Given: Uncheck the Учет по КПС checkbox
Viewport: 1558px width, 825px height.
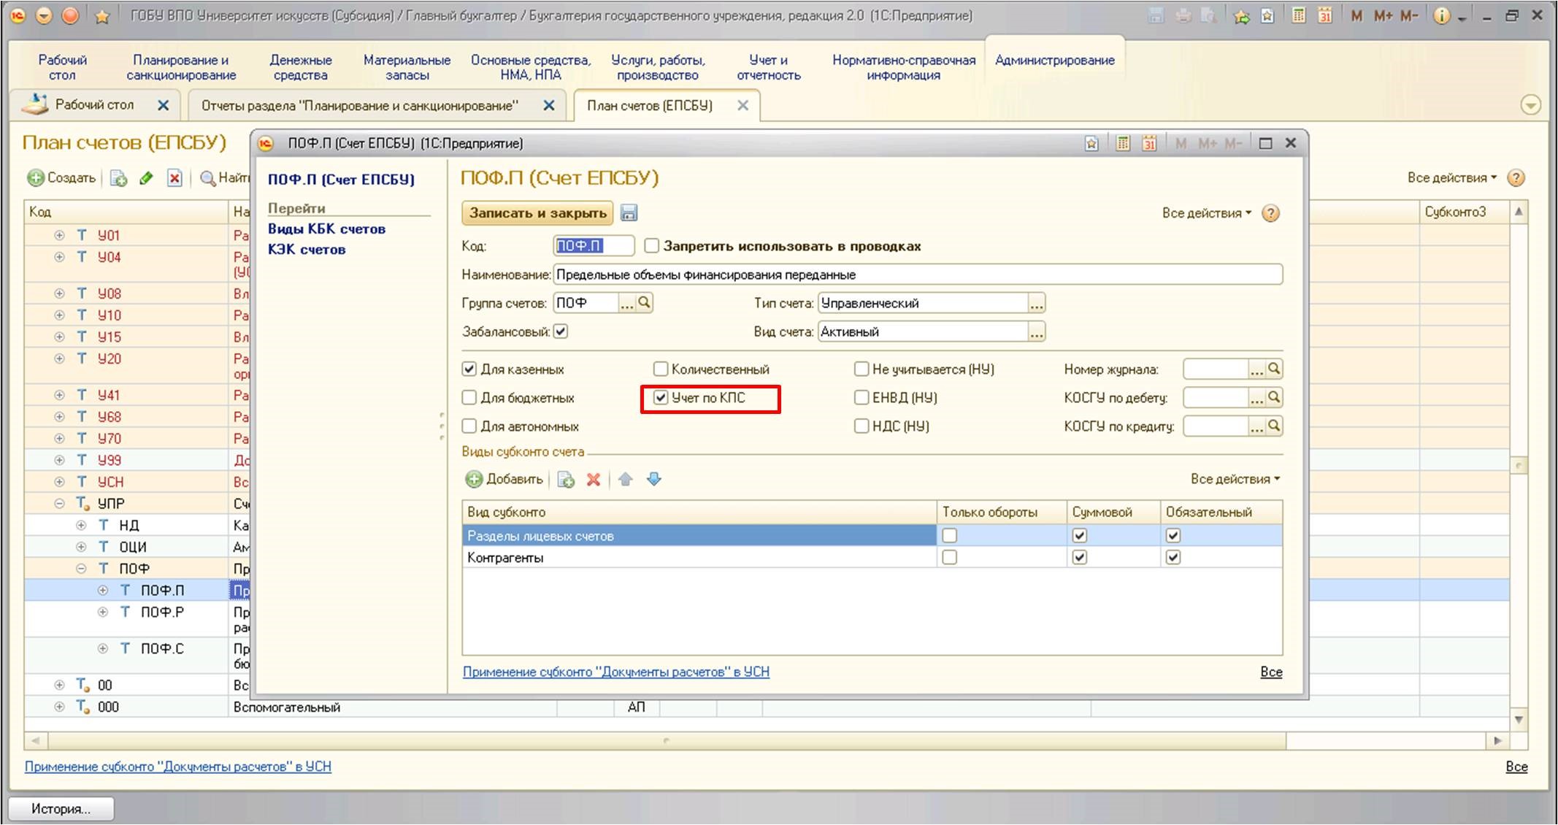Looking at the screenshot, I should [661, 398].
